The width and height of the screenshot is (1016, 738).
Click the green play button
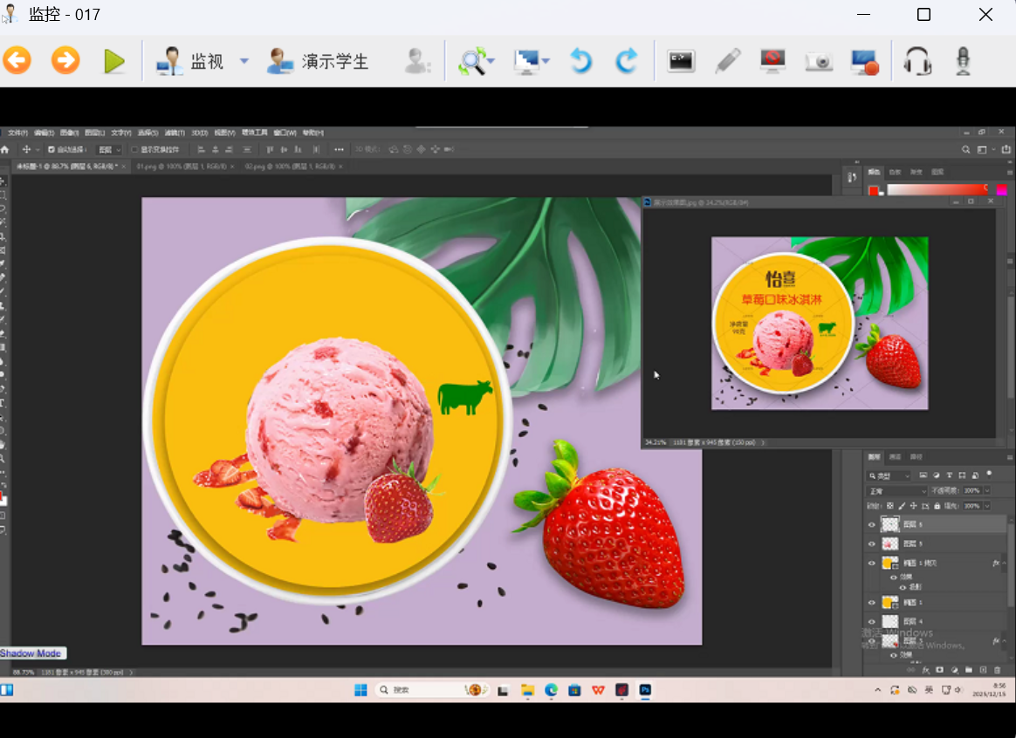click(x=114, y=61)
